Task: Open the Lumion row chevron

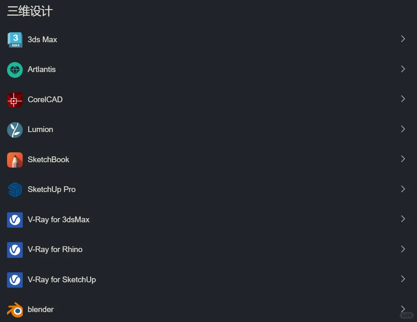Action: pyautogui.click(x=403, y=129)
